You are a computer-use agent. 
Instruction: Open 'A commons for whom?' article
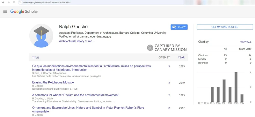click(x=75, y=95)
